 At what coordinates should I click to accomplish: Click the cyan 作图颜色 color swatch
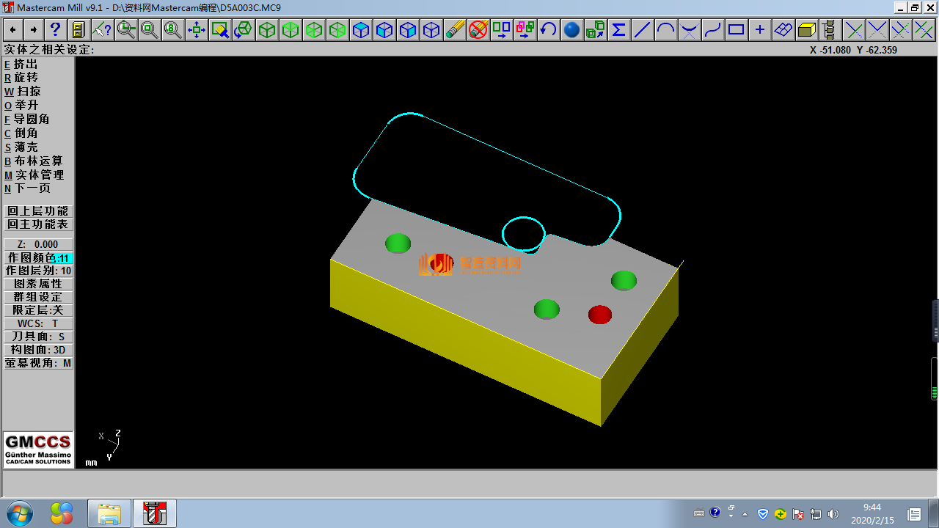(64, 258)
